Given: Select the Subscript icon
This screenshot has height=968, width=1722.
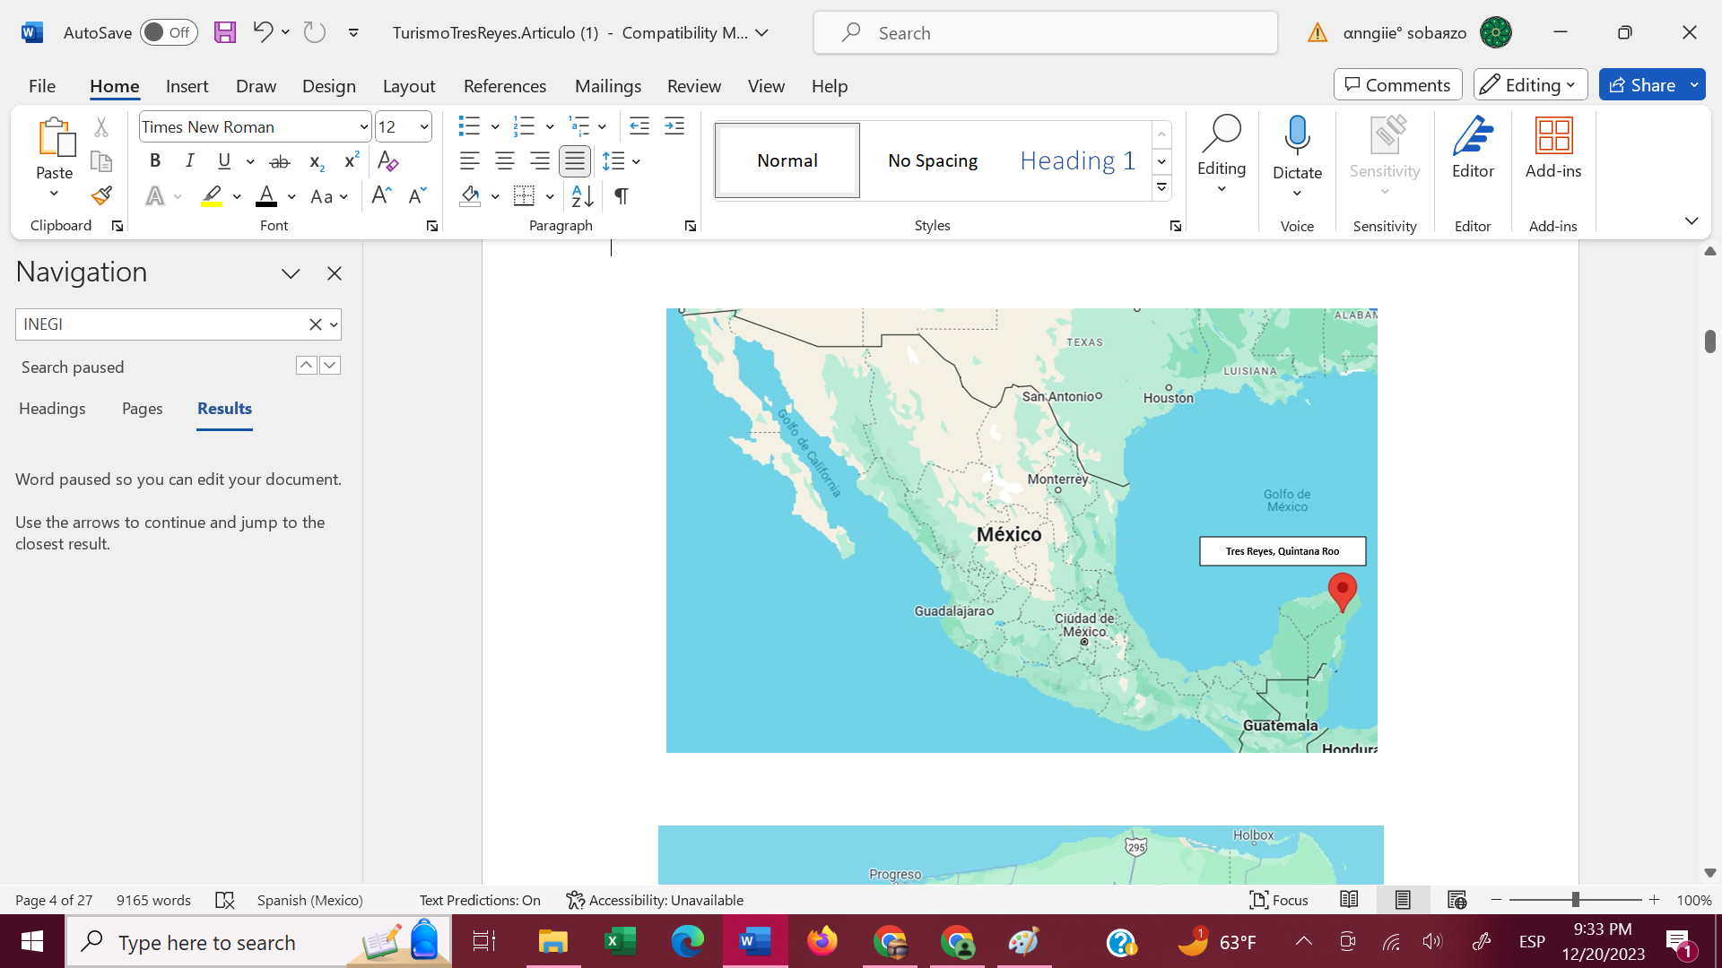Looking at the screenshot, I should coord(315,161).
